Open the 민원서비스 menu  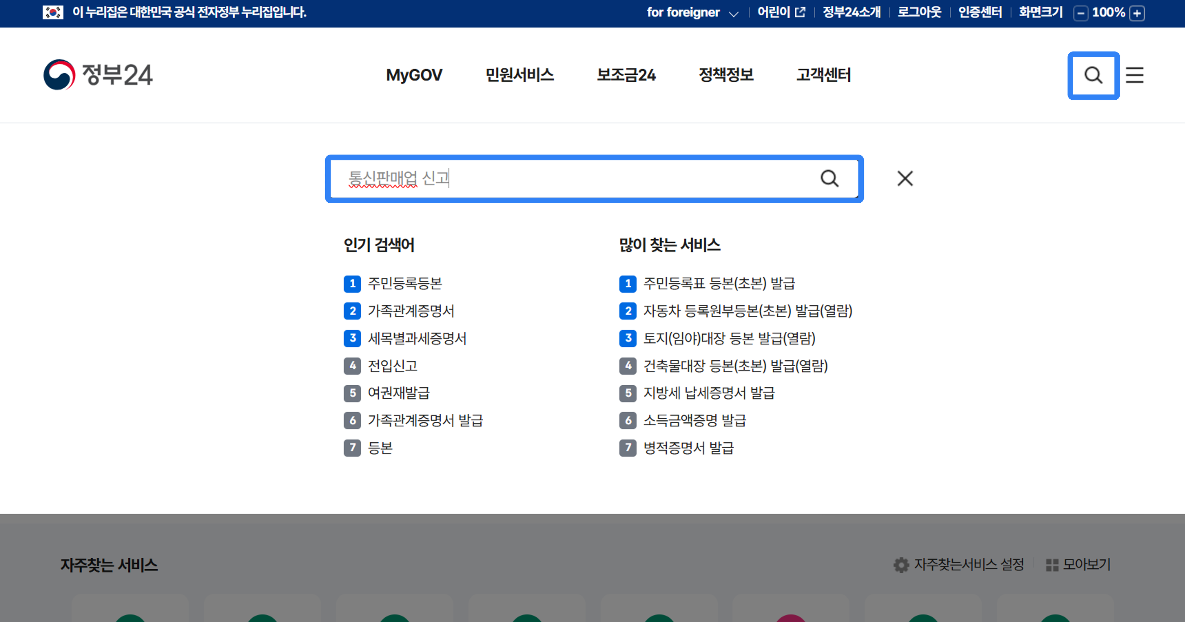(519, 76)
